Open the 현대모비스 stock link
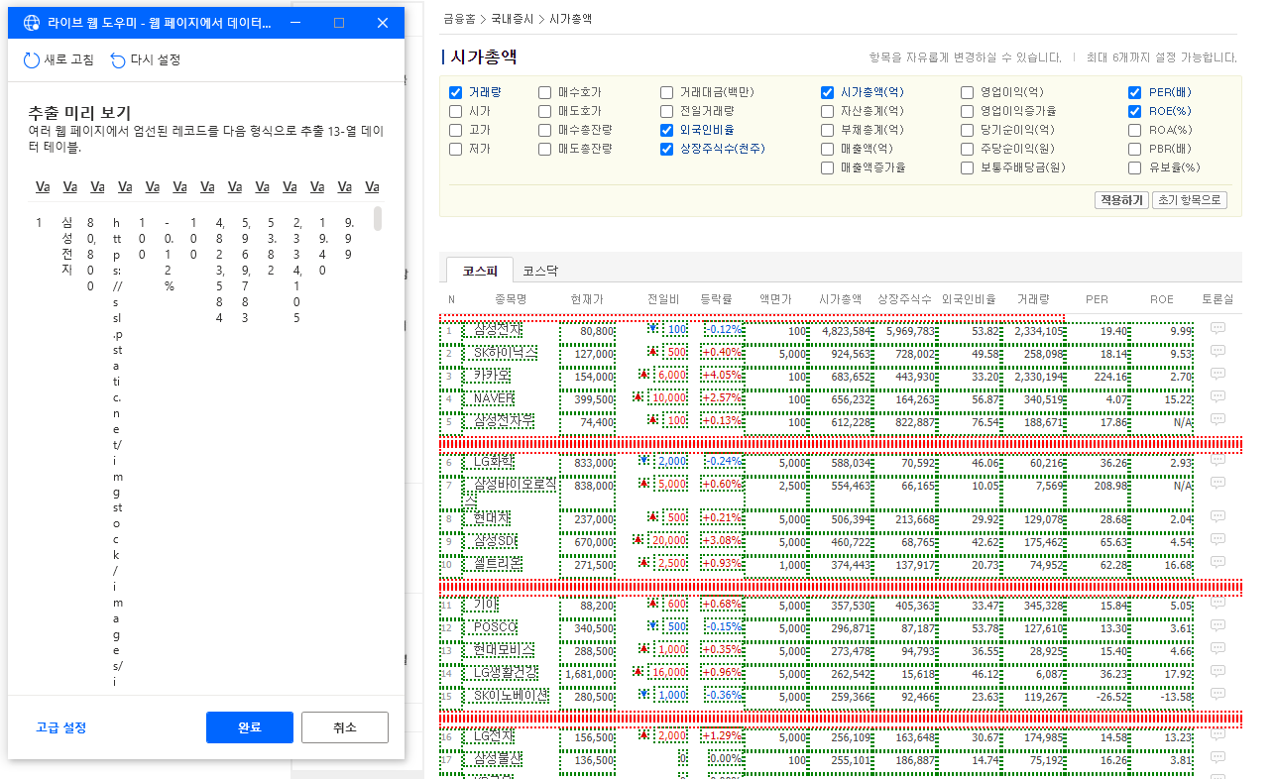 [504, 650]
